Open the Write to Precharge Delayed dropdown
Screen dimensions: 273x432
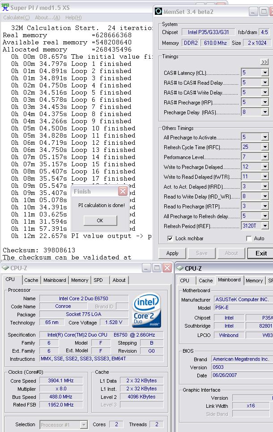coord(265,167)
